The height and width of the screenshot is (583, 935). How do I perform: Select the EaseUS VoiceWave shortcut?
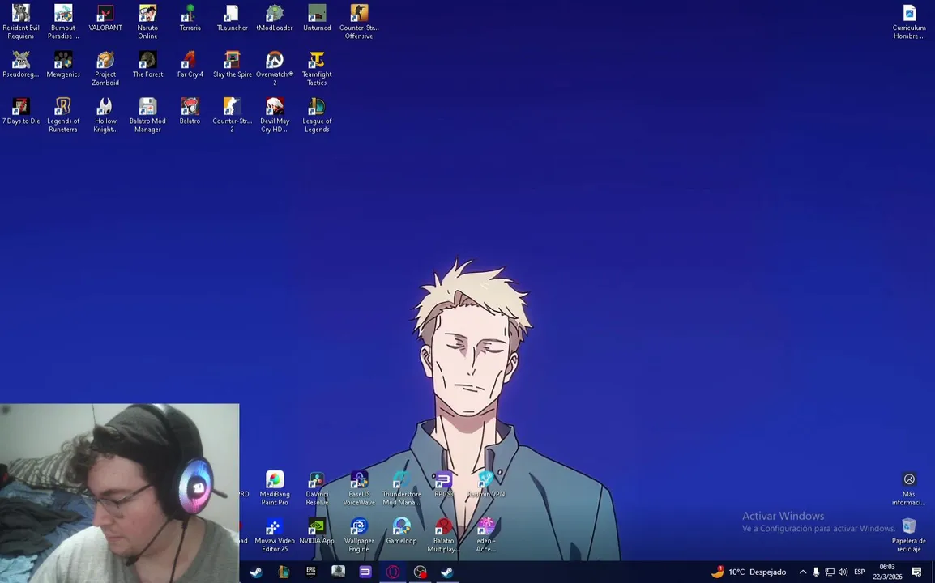tap(359, 487)
